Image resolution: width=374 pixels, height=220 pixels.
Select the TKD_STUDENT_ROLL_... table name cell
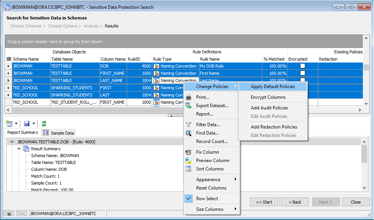point(75,102)
